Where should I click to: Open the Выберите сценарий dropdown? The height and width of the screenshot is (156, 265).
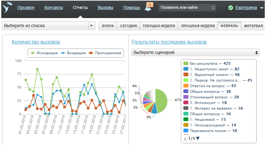(x=195, y=53)
